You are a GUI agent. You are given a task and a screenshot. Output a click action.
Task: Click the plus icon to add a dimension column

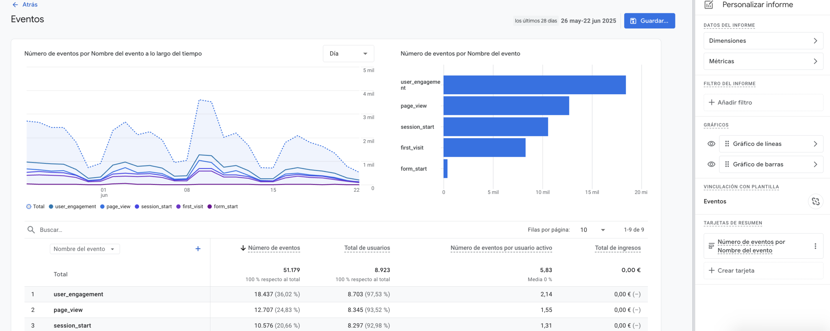(198, 249)
